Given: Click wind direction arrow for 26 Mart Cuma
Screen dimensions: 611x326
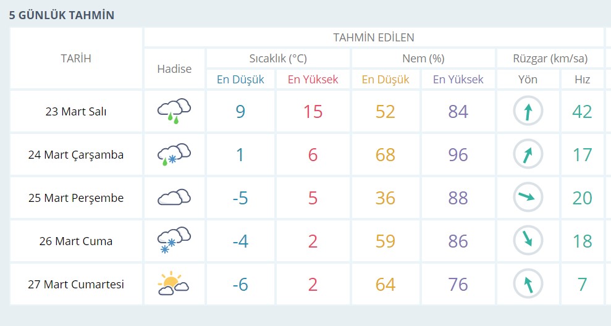Looking at the screenshot, I should tap(528, 241).
